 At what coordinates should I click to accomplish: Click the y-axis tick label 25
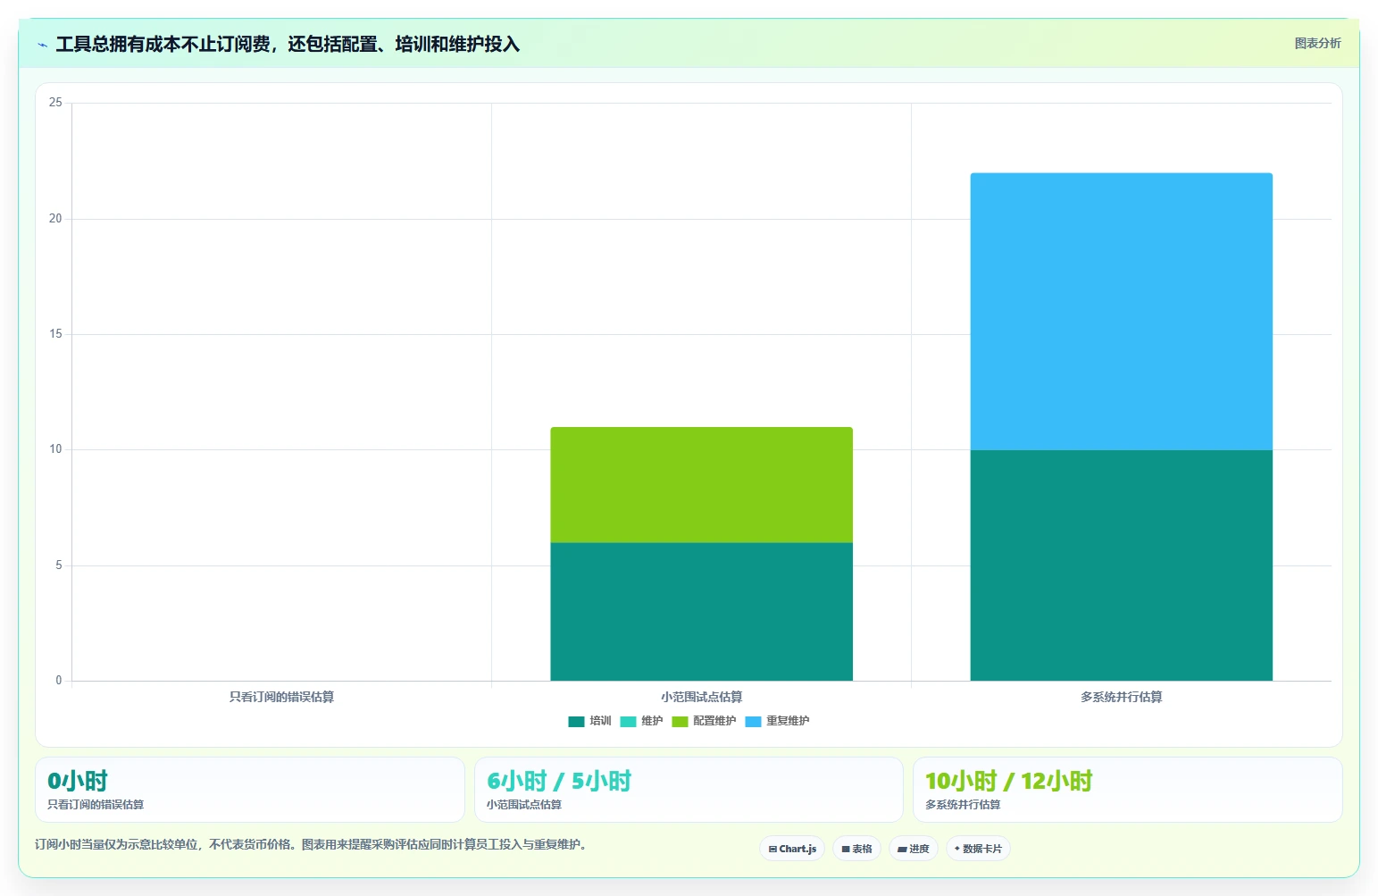click(x=55, y=103)
